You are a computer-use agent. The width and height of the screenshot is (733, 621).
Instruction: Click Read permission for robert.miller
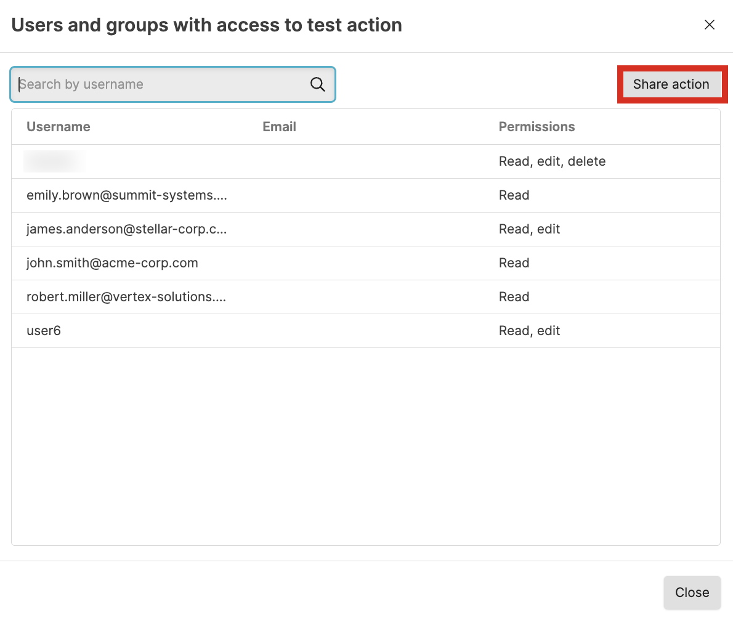click(514, 297)
